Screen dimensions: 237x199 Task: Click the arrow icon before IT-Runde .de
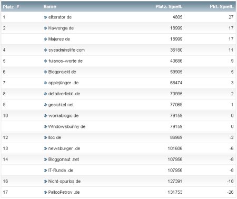pos(46,171)
